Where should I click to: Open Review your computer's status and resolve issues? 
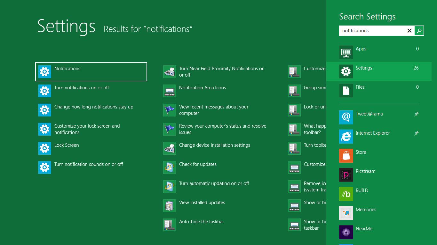click(216, 129)
